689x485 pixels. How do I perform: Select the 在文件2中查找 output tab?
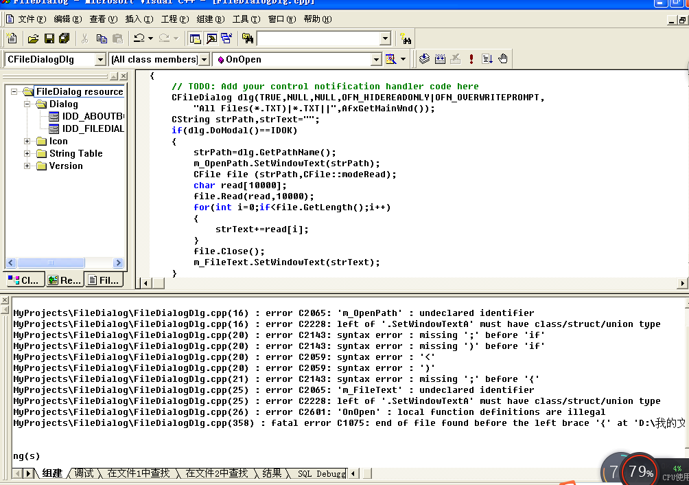pyautogui.click(x=217, y=473)
